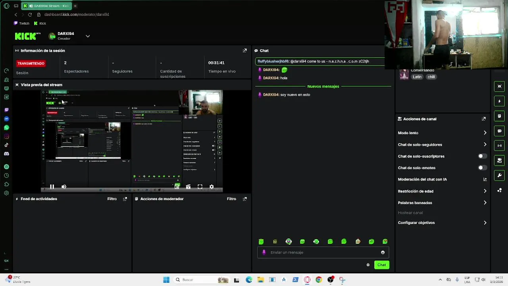
Task: Show hidden system tray icons
Action: click(x=440, y=280)
